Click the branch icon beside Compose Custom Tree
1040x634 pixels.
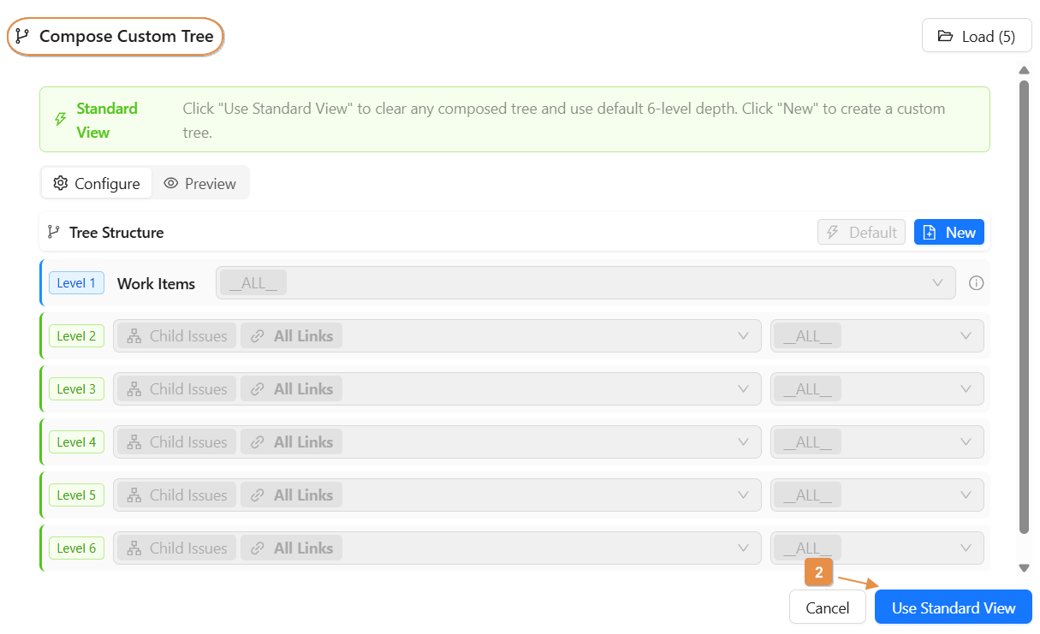[23, 37]
